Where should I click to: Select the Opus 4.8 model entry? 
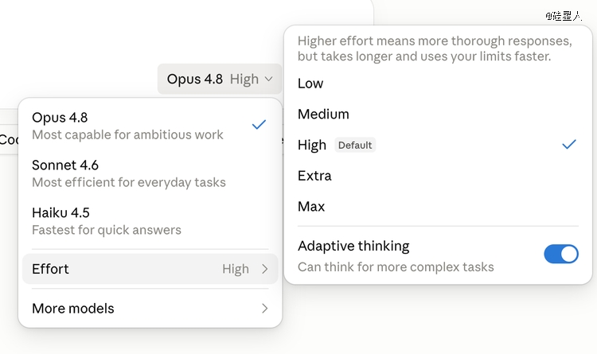[150, 126]
